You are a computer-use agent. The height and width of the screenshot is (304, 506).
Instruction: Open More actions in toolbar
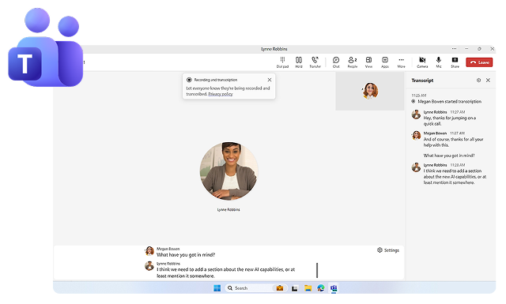point(401,62)
